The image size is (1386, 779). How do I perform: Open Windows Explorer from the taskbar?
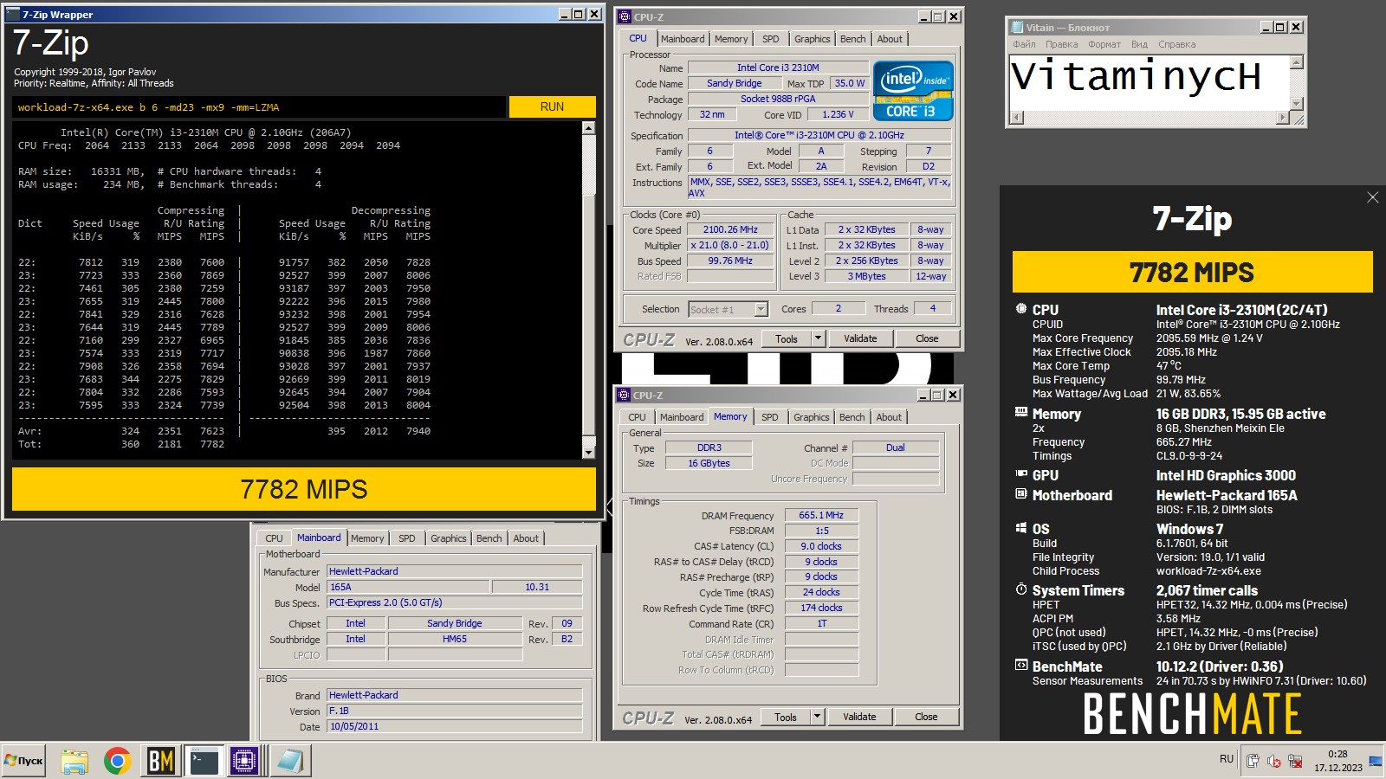(x=74, y=761)
